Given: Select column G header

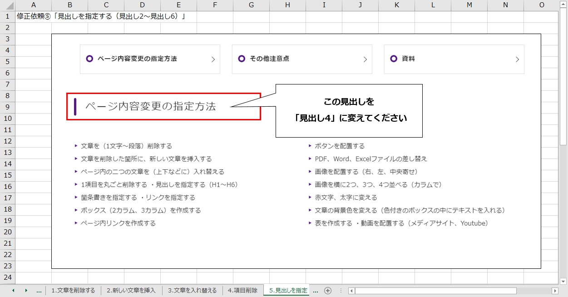Looking at the screenshot, I should (x=251, y=5).
